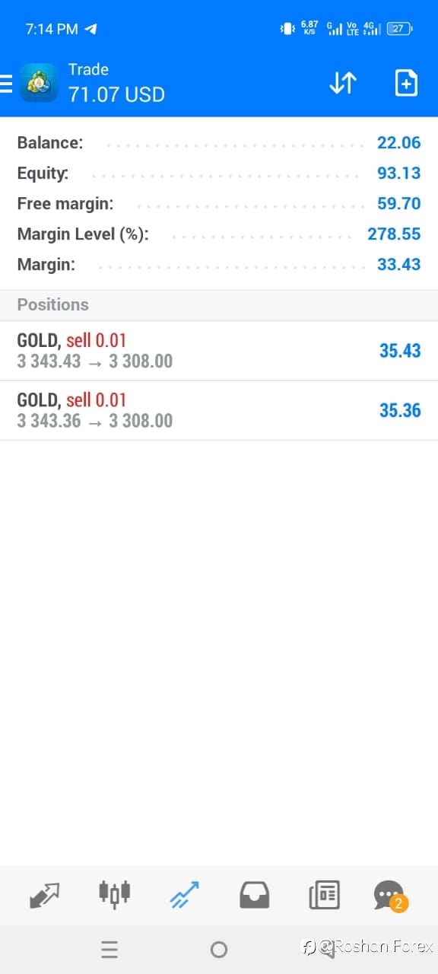Tap the Balance row
This screenshot has width=438, height=974.
(219, 142)
